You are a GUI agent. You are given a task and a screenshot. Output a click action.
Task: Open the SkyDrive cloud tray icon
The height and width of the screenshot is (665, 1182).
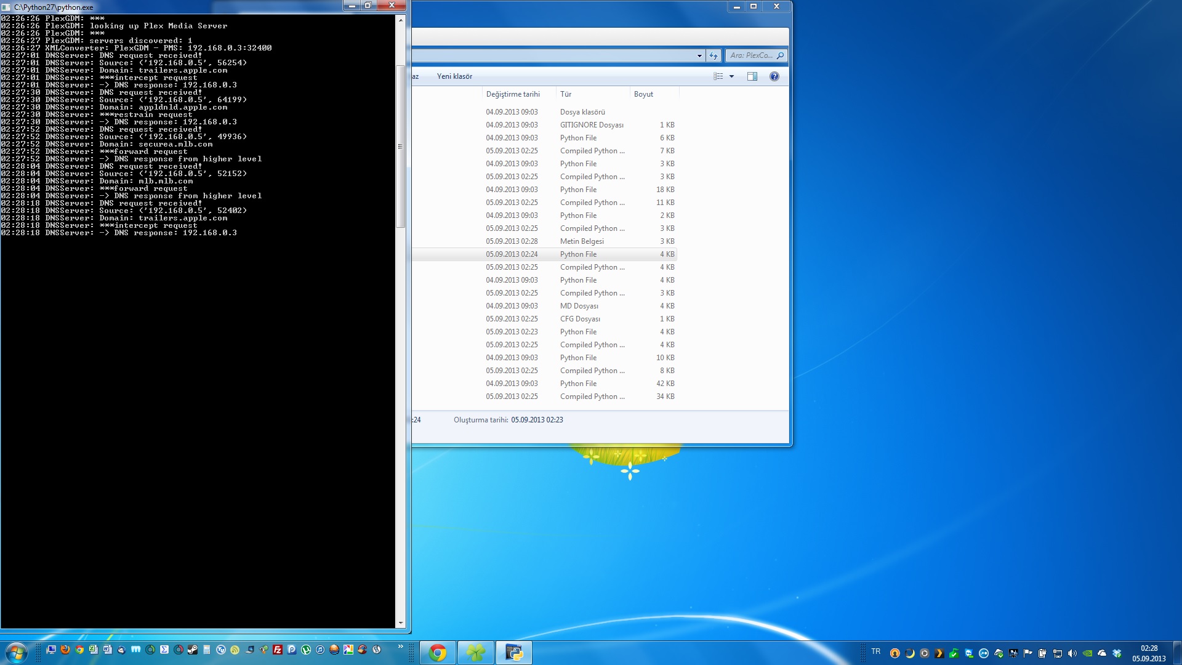[1102, 653]
